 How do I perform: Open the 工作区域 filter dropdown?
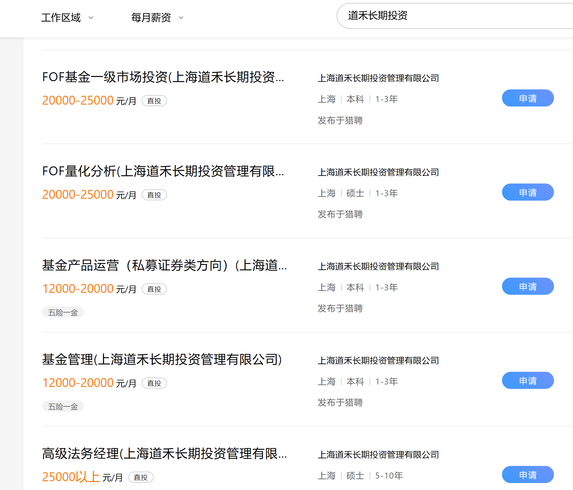click(x=67, y=17)
